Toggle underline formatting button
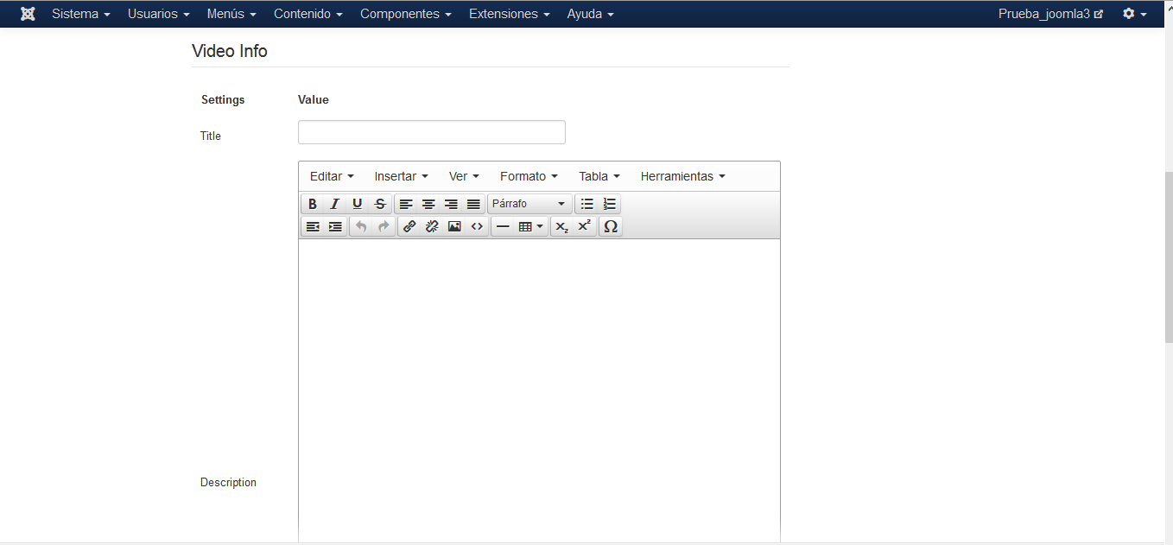1173x545 pixels. 358,205
